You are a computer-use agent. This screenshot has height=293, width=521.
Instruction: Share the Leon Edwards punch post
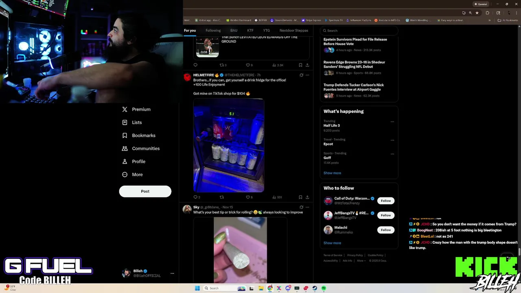(307, 65)
